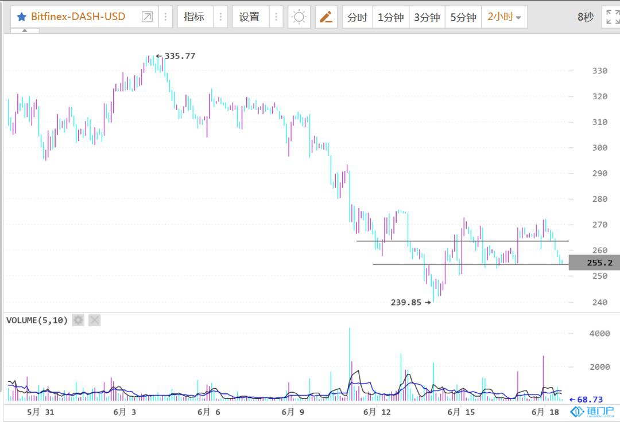This screenshot has width=620, height=422.
Task: Click the 255.2 current price label
Action: pos(594,263)
